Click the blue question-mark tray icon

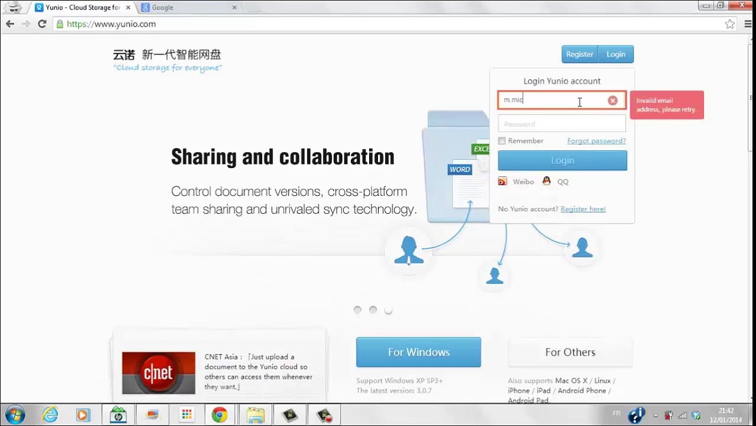click(x=637, y=415)
